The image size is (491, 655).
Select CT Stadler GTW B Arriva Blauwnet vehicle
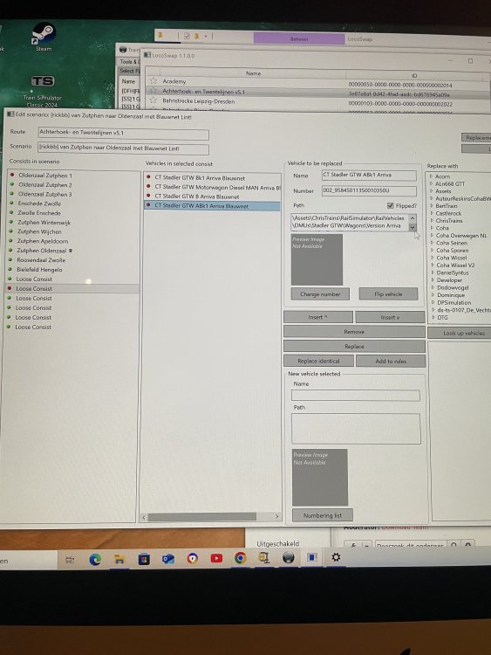point(197,196)
